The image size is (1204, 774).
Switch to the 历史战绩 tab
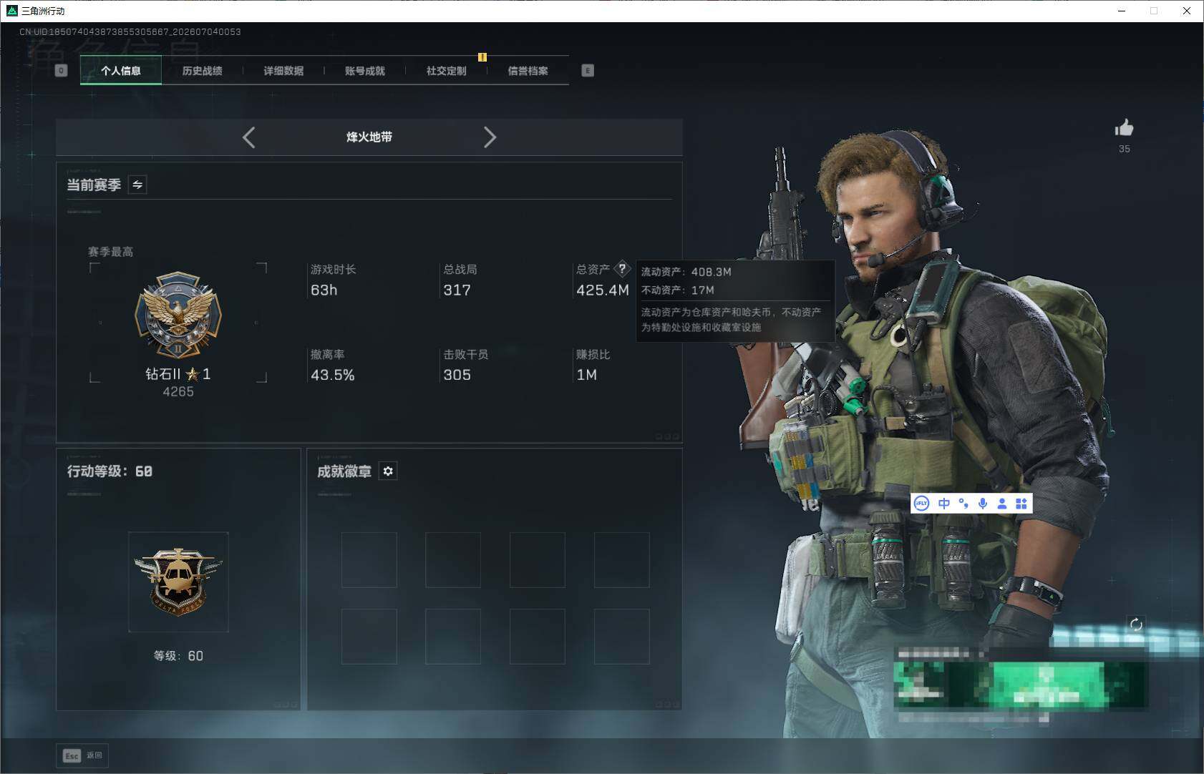[x=202, y=71]
